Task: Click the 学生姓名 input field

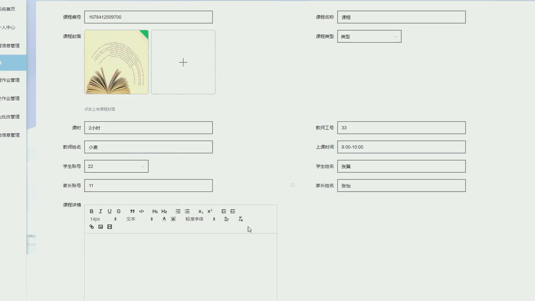Action: click(x=401, y=166)
